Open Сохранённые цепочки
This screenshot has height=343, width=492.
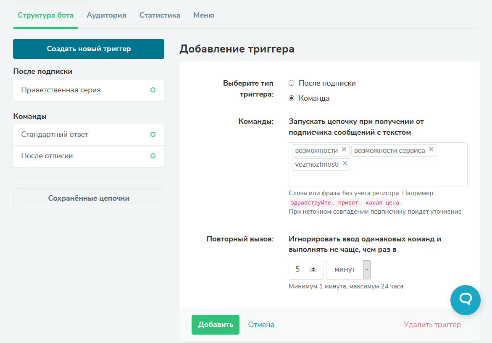pyautogui.click(x=89, y=198)
